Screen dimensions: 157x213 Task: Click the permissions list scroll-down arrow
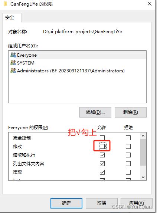pos(143,177)
